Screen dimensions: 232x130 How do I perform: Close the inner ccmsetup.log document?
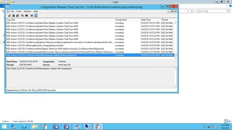click(x=176, y=11)
